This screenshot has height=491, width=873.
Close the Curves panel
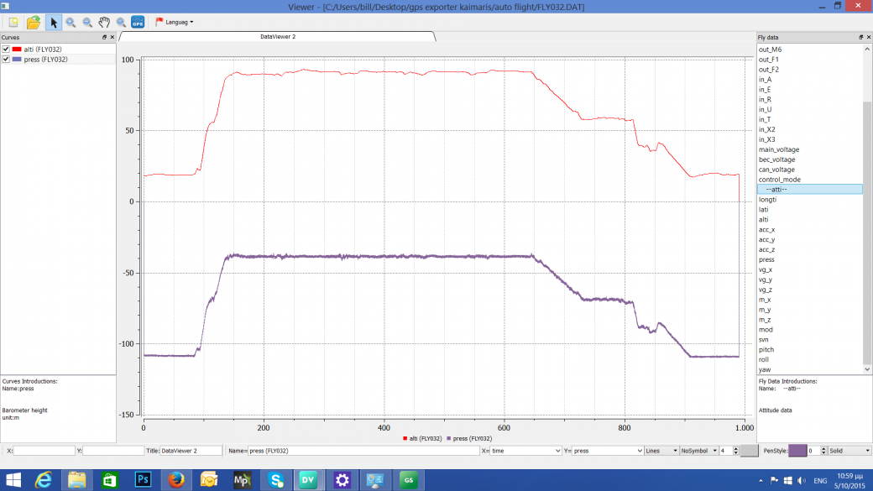click(112, 38)
